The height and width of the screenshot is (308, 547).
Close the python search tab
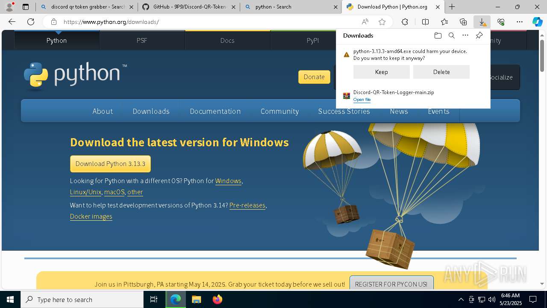[x=335, y=7]
